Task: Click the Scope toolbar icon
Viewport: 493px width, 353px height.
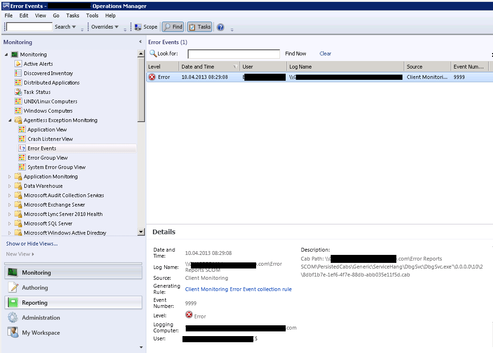Action: click(138, 27)
